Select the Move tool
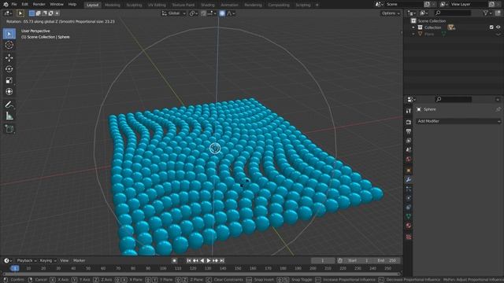Screen dimensions: 504x283 coord(9,57)
